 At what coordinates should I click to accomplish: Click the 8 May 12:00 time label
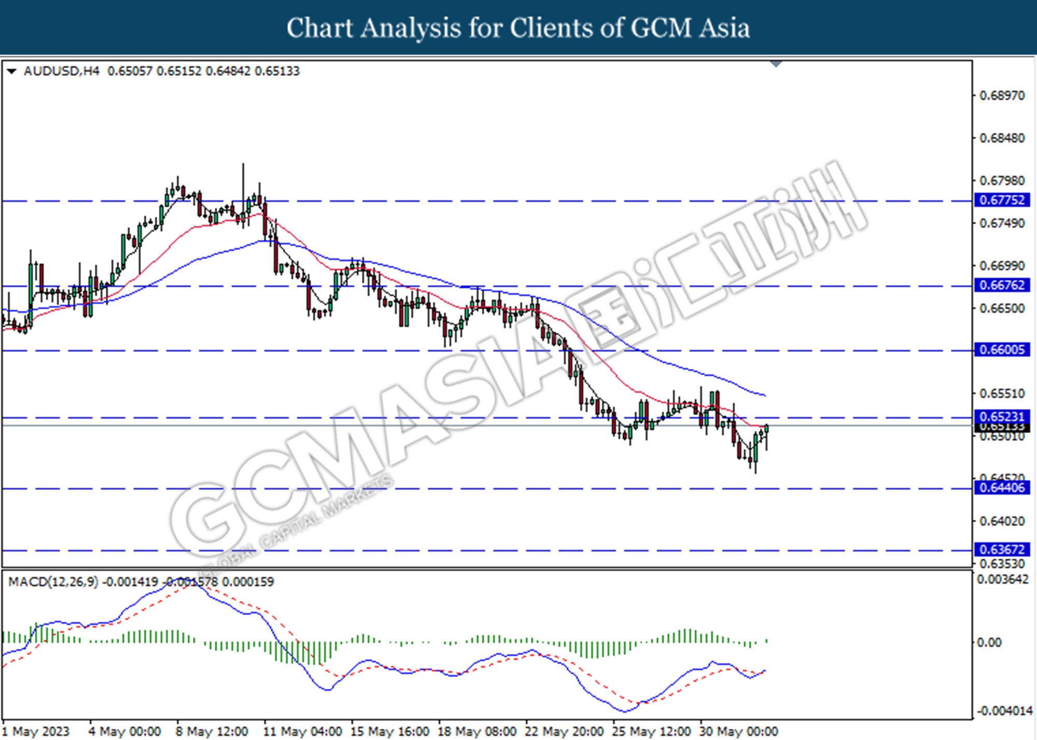pyautogui.click(x=212, y=731)
